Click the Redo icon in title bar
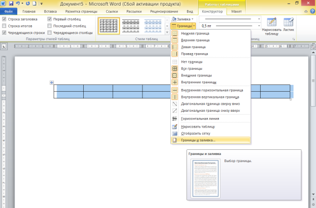Screen dimensions: 316x208 [x=27, y=3]
